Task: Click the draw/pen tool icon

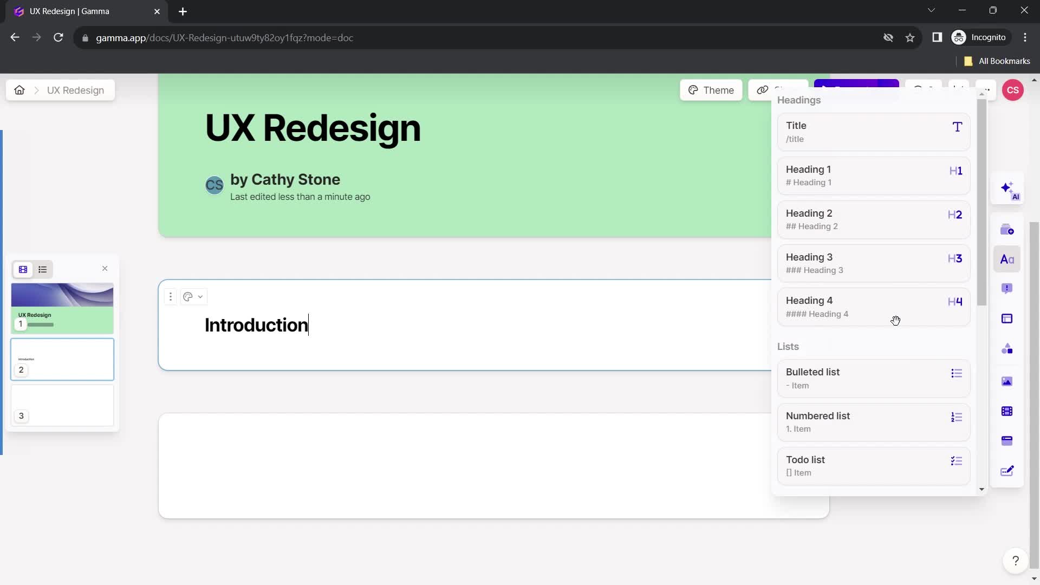Action: (1009, 471)
